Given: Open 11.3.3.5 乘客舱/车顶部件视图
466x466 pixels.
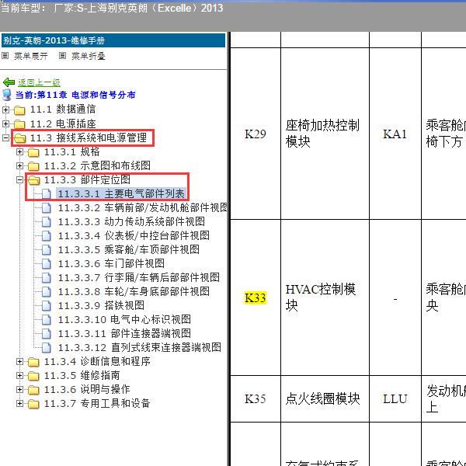Looking at the screenshot, I should [x=129, y=249].
